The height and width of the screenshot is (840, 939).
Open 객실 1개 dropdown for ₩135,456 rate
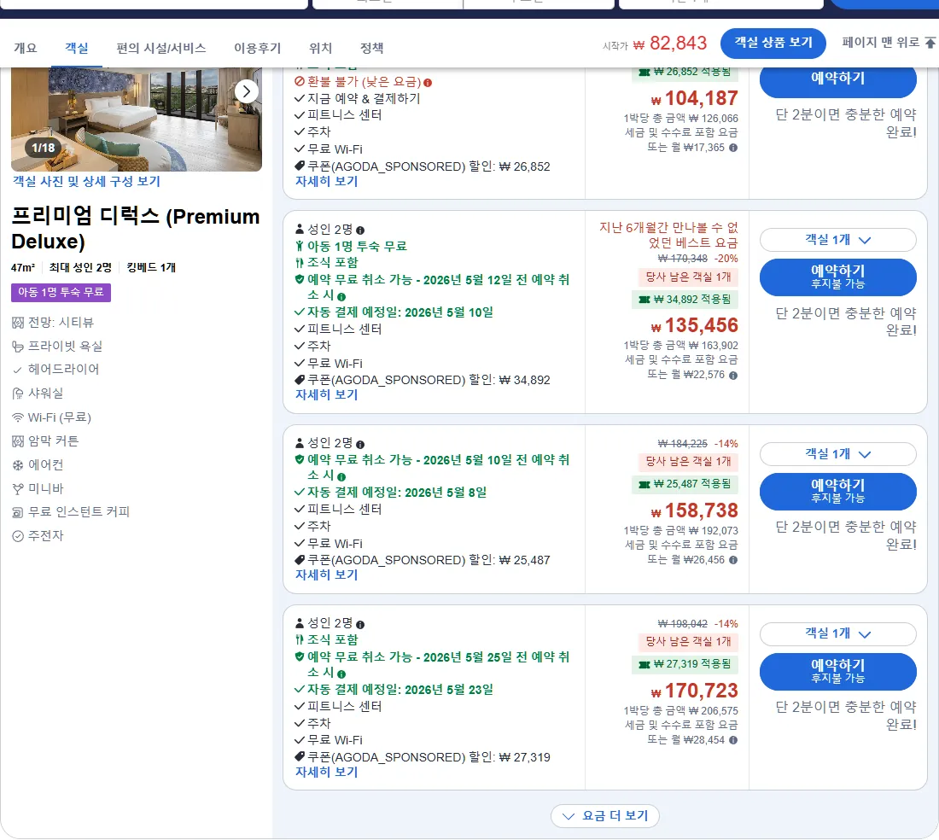[837, 240]
